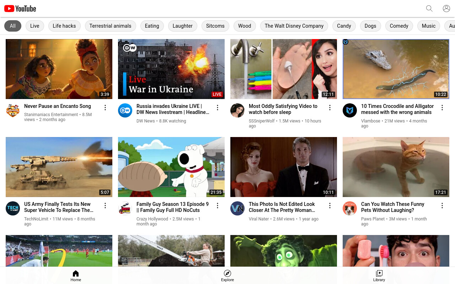Go to Home tab
Viewport: 455px width, 284px height.
point(76,275)
